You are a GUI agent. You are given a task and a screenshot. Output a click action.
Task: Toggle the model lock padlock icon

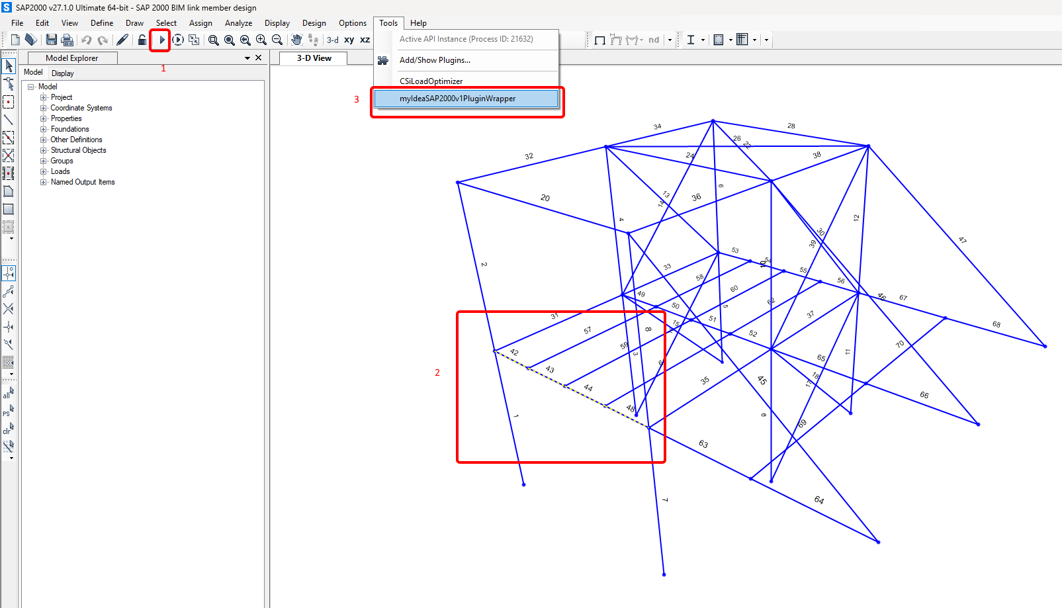pos(142,40)
